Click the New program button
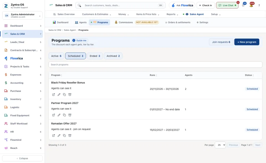Image resolution: width=266 pixels, height=163 pixels. coord(247,42)
